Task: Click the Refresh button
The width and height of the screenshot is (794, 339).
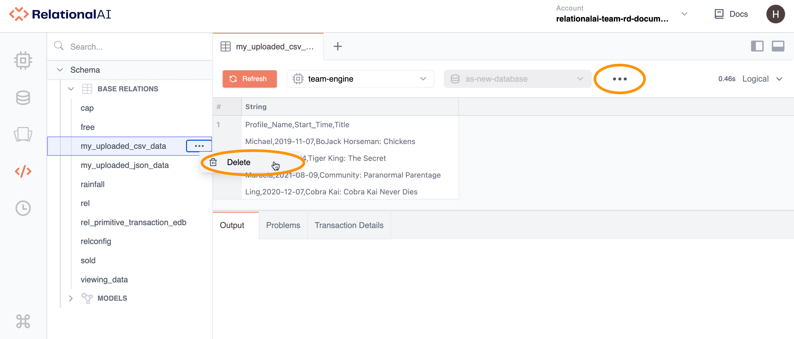Action: coord(249,79)
